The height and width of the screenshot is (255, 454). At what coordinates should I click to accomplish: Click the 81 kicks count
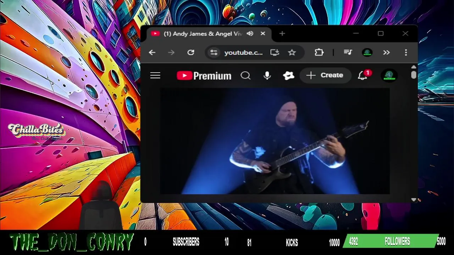coord(249,243)
